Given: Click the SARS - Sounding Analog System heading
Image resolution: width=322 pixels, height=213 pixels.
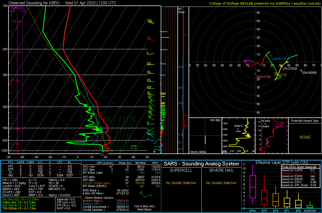Looking at the screenshot, I should [x=201, y=164].
